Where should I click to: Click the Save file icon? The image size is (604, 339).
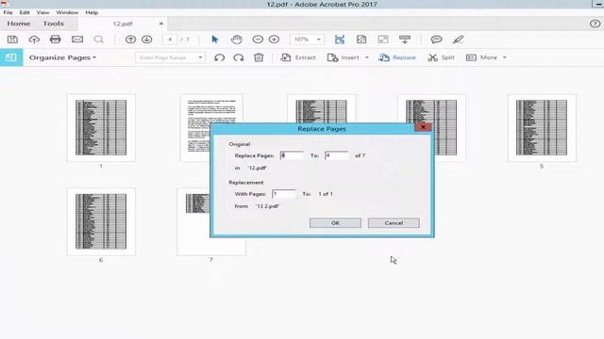pyautogui.click(x=12, y=40)
